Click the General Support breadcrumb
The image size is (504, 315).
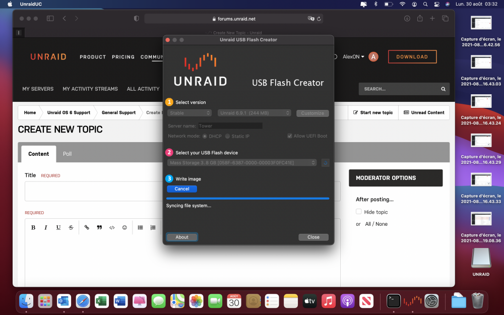coord(118,112)
